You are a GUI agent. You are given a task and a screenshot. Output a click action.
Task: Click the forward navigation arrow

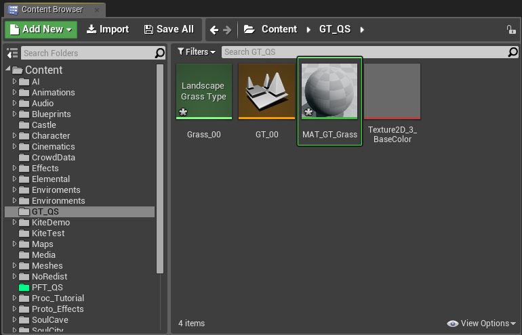coord(227,30)
